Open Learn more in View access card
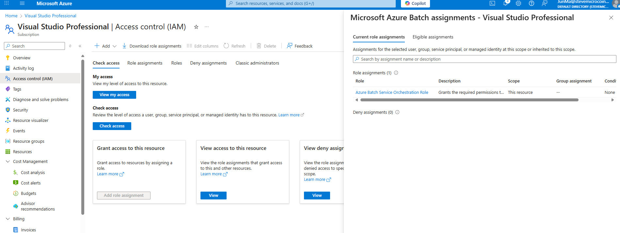This screenshot has height=233, width=620. (x=214, y=174)
